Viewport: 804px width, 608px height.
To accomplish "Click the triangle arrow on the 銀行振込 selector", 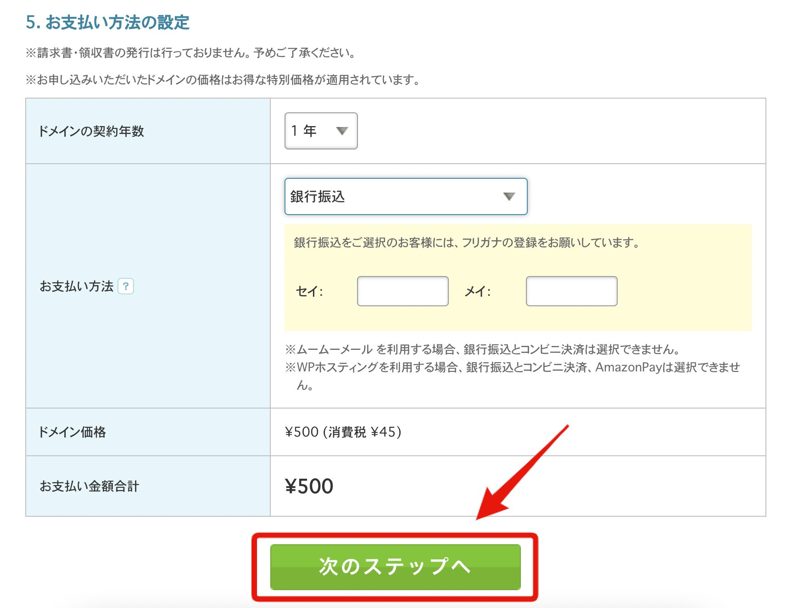I will pyautogui.click(x=509, y=196).
